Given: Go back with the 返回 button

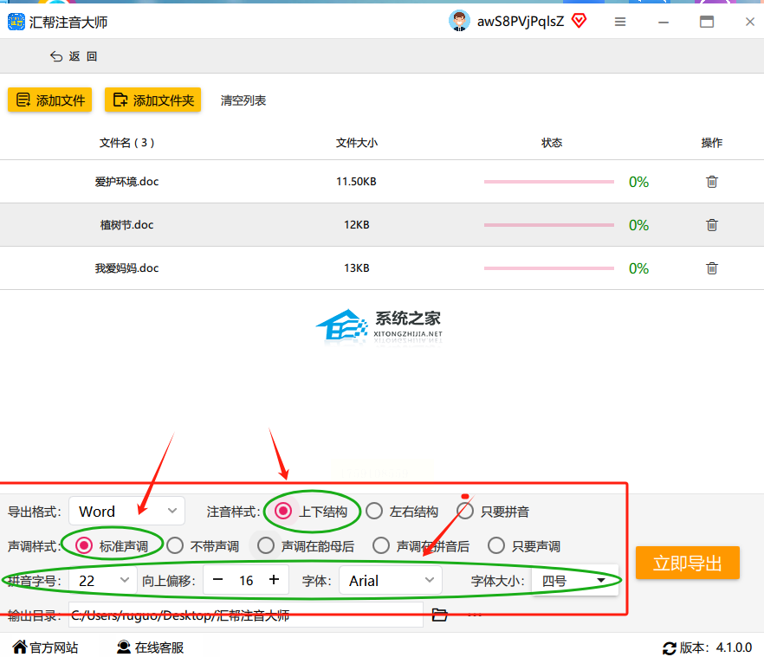Looking at the screenshot, I should tap(74, 56).
